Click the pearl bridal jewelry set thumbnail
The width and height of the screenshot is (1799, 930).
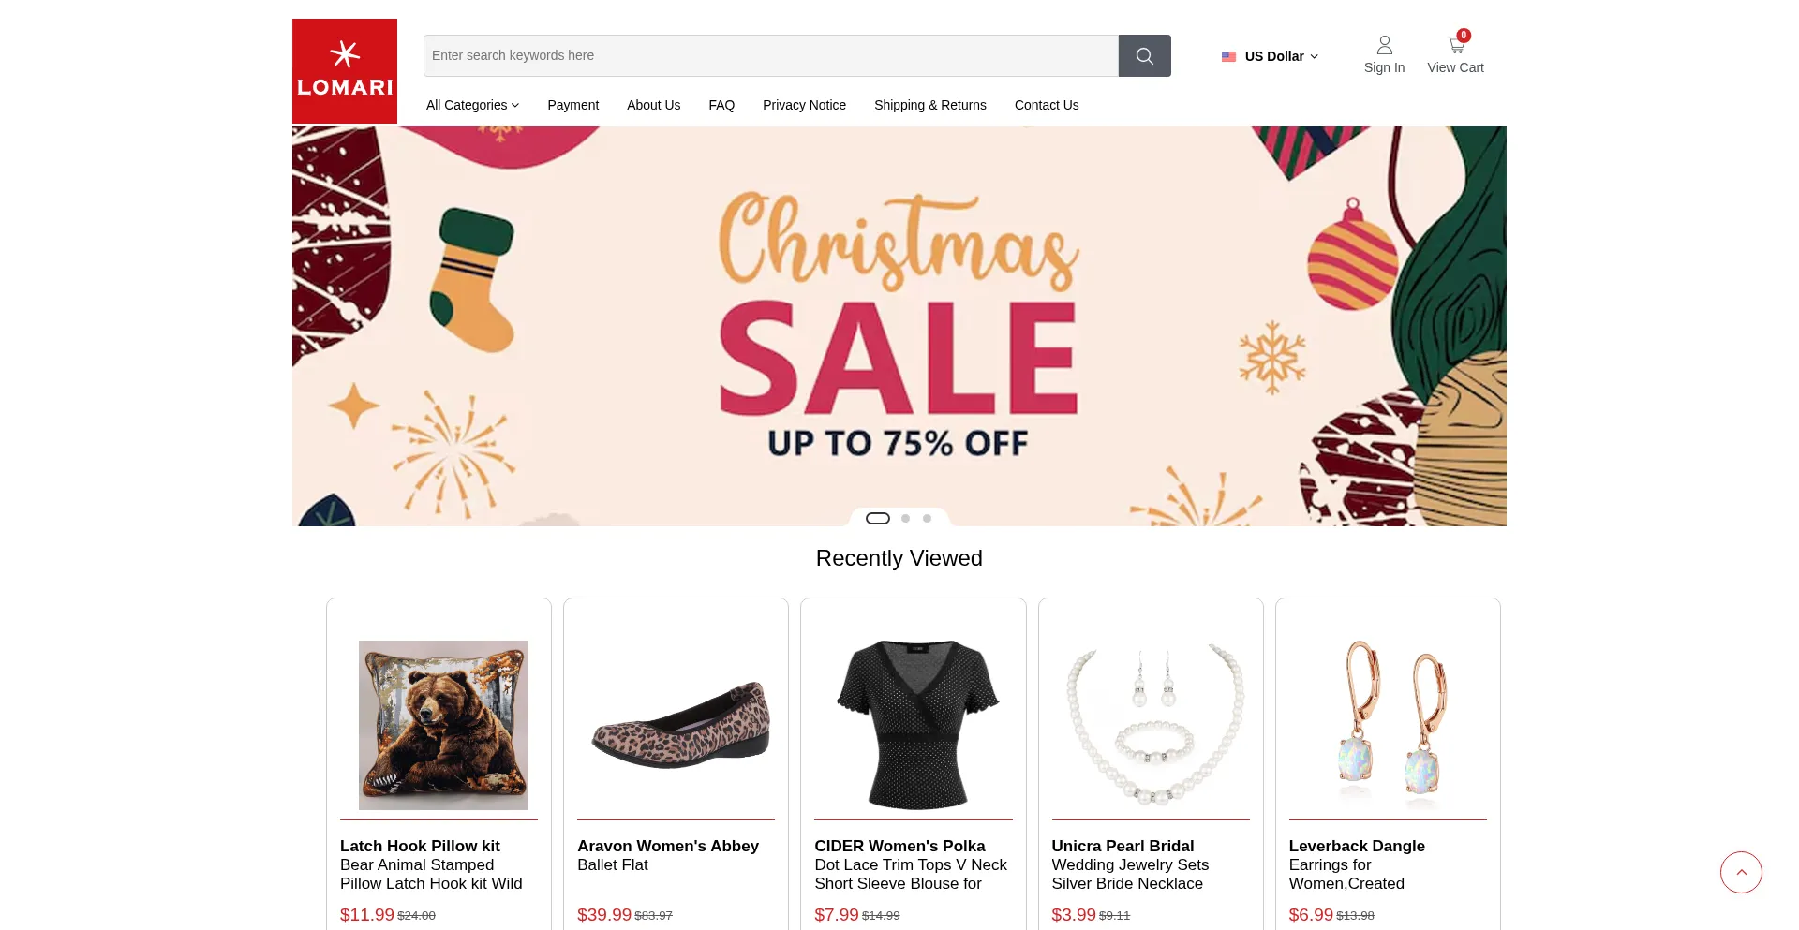point(1151,725)
